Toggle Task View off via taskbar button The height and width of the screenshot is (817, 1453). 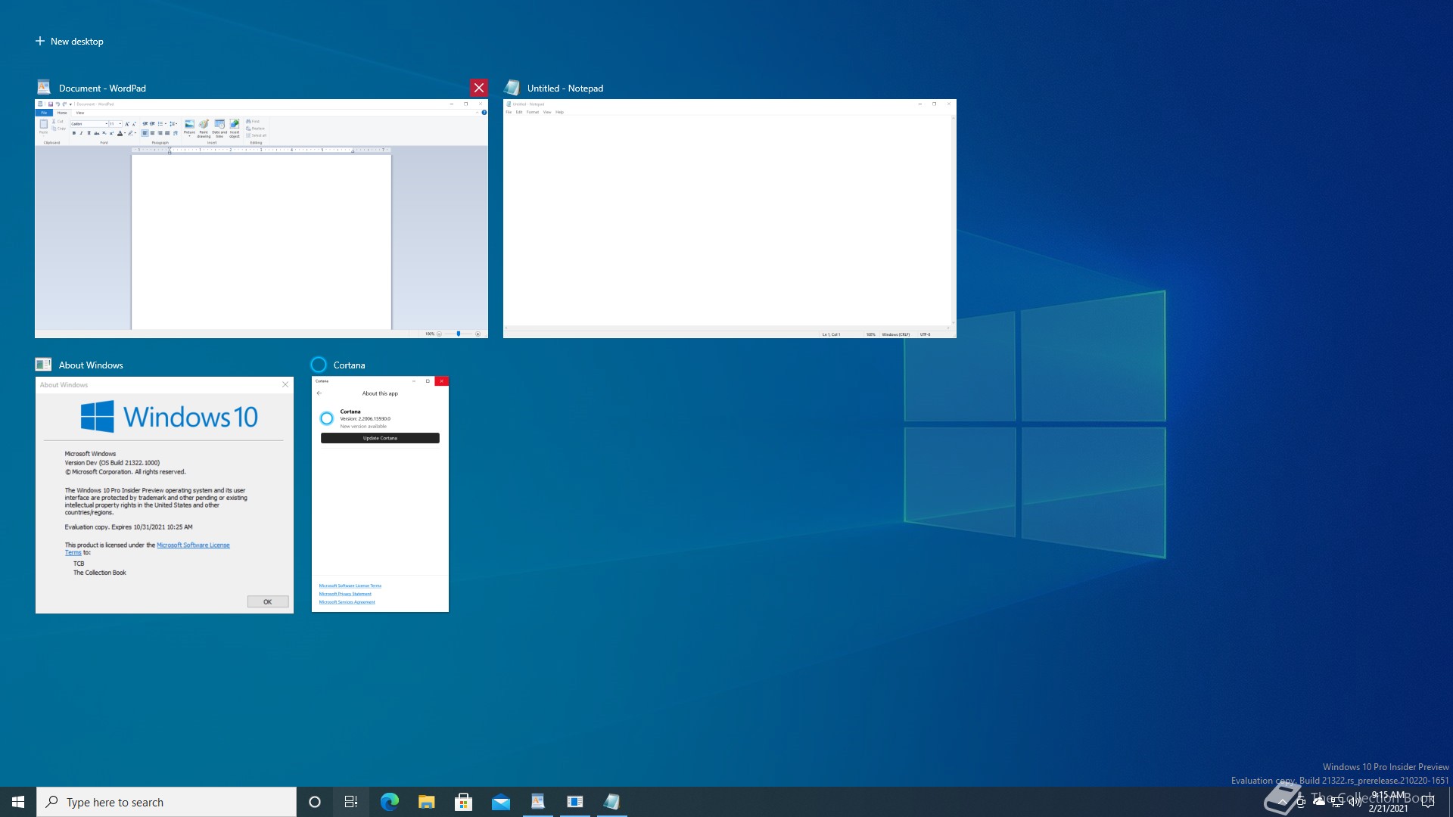click(x=351, y=802)
